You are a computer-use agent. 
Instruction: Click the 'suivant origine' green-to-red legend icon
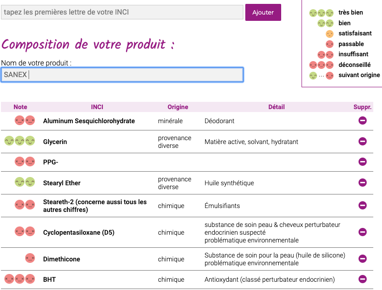pos(321,76)
